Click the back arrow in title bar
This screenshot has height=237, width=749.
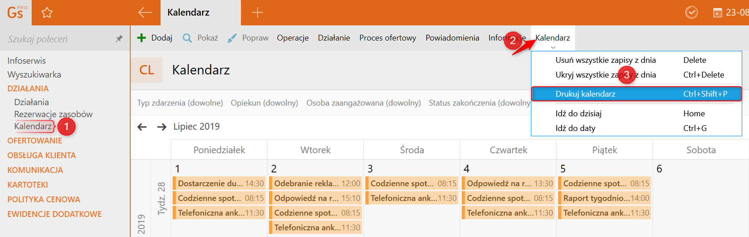click(145, 12)
